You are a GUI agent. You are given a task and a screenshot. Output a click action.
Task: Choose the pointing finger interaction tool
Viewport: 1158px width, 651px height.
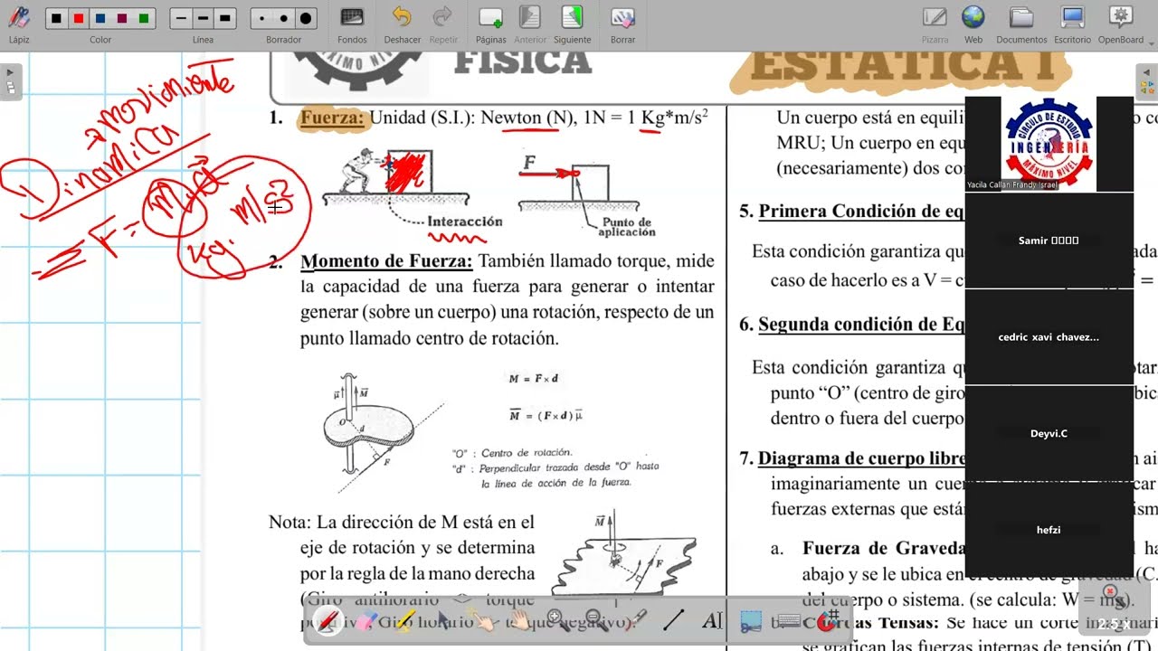pos(481,621)
